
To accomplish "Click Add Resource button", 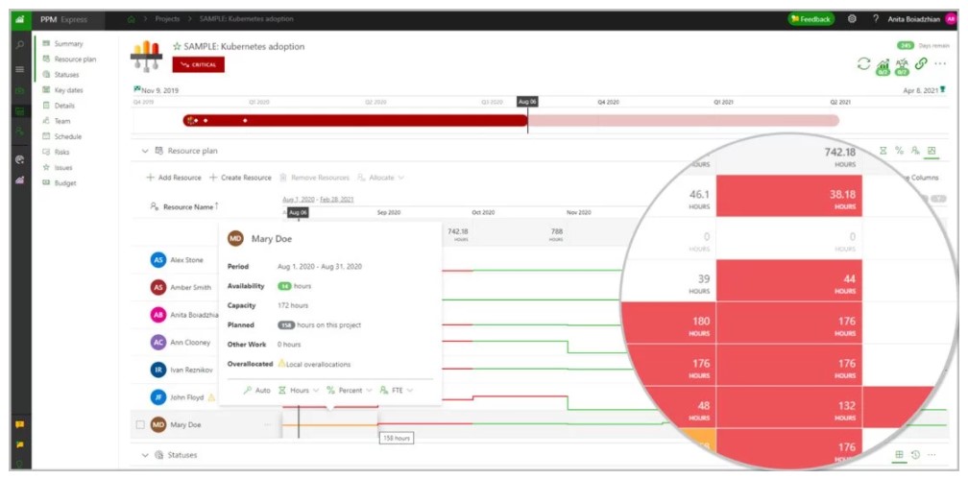I will 174,178.
